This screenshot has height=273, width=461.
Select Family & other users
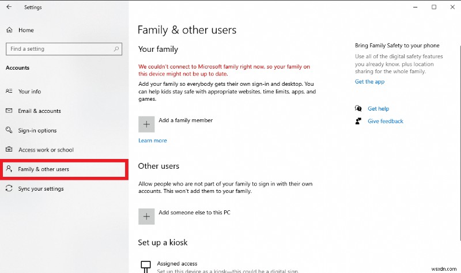click(x=43, y=169)
